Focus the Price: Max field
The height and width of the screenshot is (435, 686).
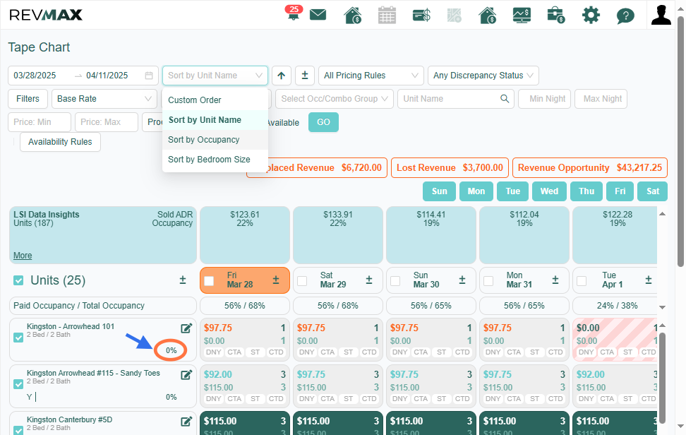[107, 122]
